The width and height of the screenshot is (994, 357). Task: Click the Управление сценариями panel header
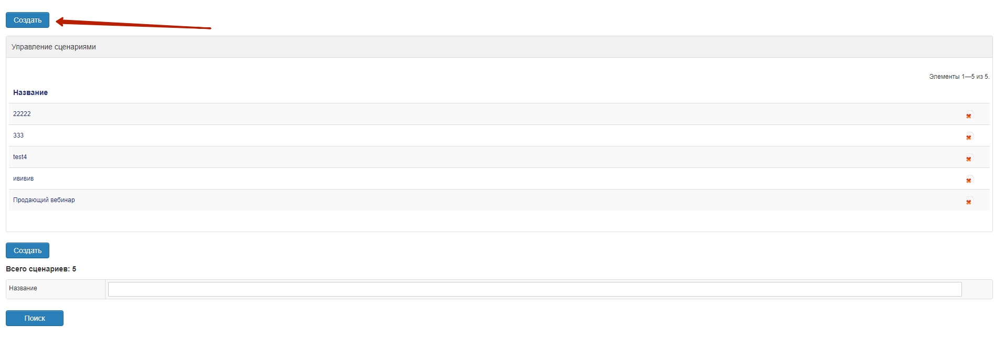click(54, 47)
